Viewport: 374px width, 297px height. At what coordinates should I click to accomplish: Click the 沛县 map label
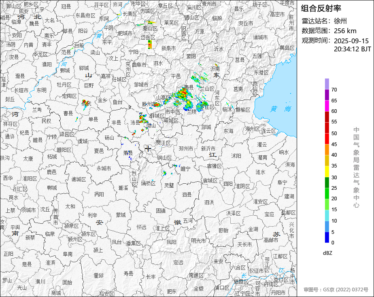(x=135, y=123)
